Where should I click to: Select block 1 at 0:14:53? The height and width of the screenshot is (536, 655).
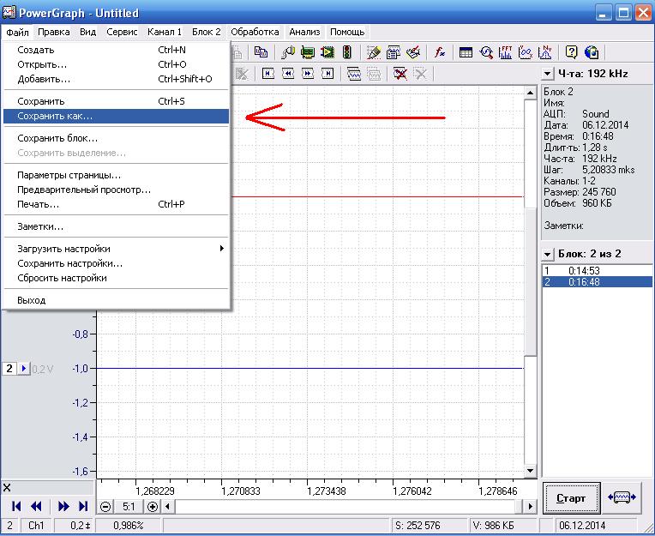597,271
